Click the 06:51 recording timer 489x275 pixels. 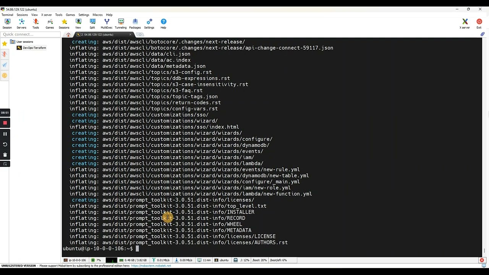coord(5,113)
